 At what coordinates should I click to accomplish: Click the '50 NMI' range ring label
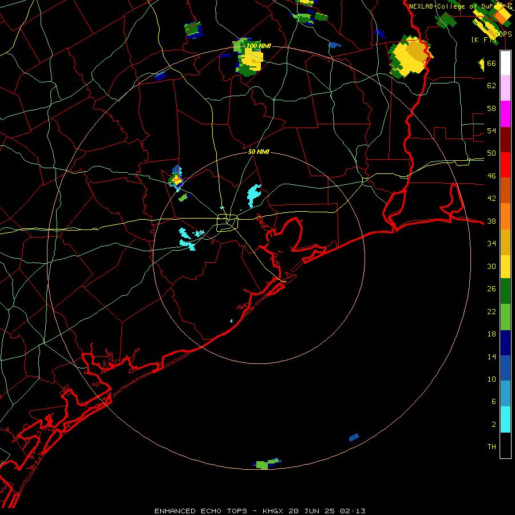pyautogui.click(x=259, y=152)
